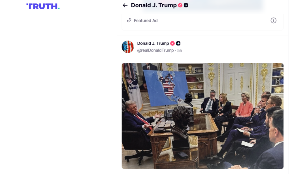The image size is (290, 174).
Task: Click black plus badge in page header
Action: point(186,5)
